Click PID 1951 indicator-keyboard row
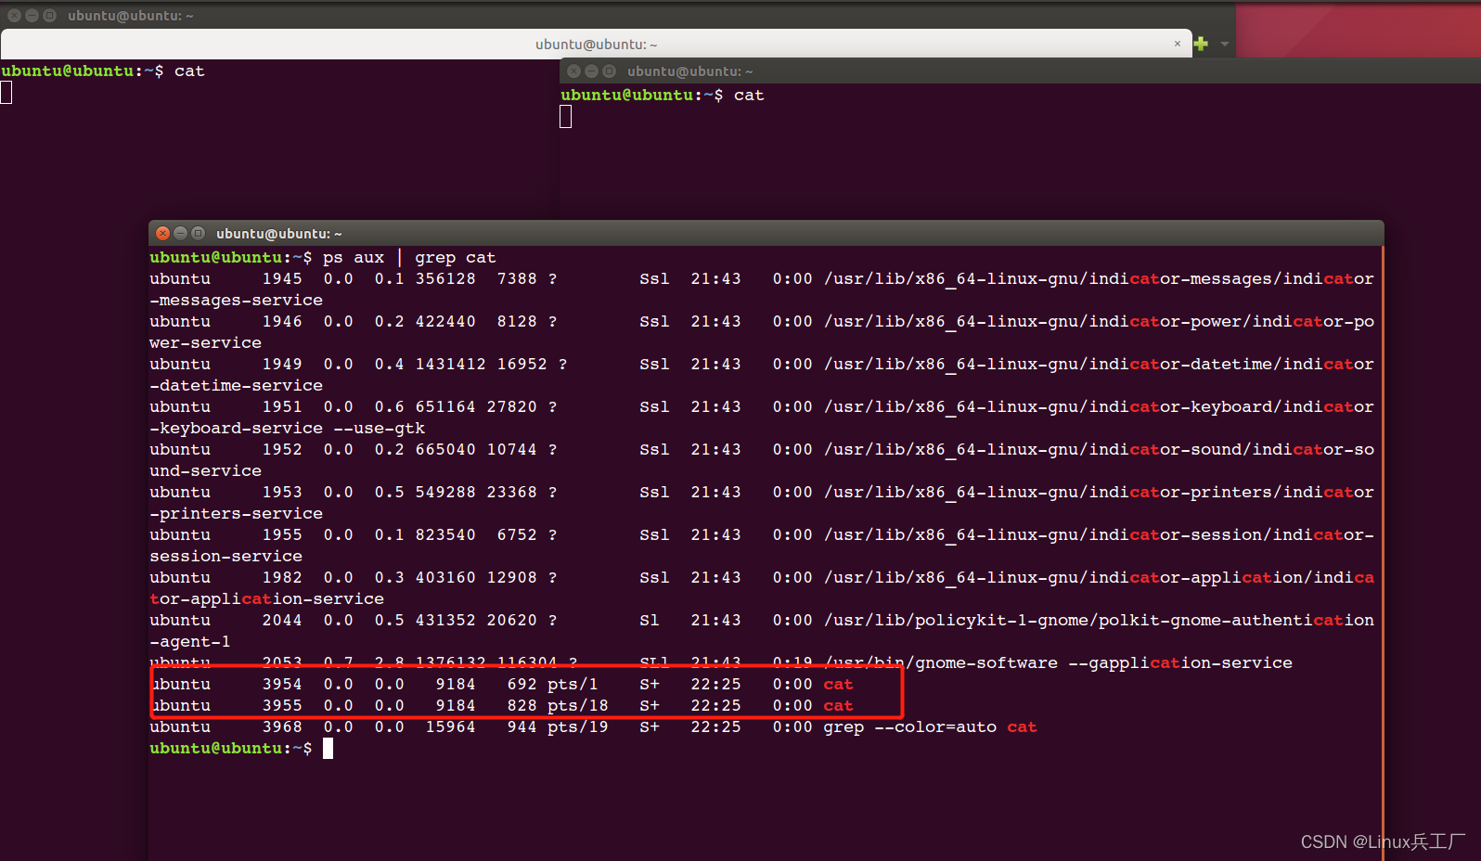This screenshot has width=1481, height=861. click(282, 406)
